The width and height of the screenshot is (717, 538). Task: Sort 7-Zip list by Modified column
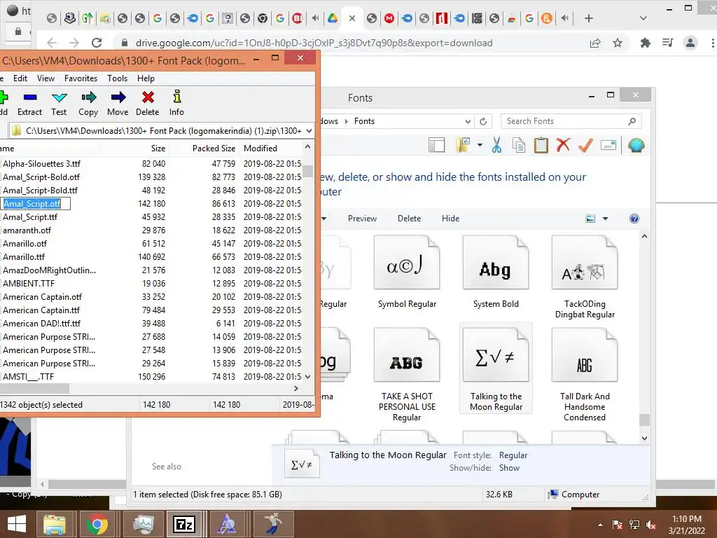(x=271, y=149)
